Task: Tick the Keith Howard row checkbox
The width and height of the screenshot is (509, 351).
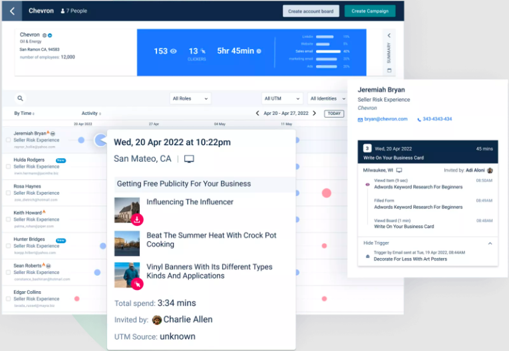Action: [x=8, y=219]
